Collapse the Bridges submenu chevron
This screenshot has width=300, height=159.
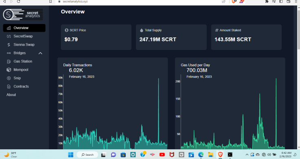click(40, 53)
